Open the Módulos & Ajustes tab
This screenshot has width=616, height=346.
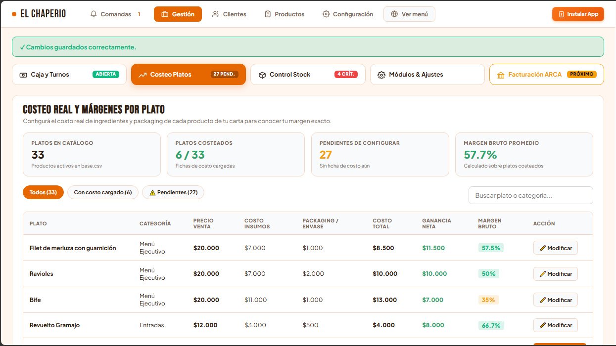click(x=427, y=75)
